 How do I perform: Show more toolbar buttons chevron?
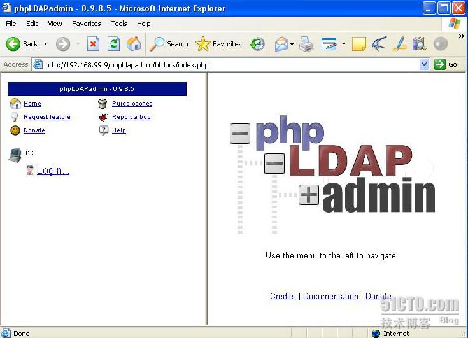click(x=461, y=36)
